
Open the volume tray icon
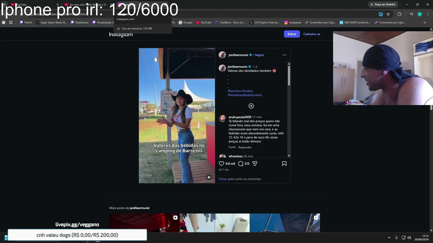[409, 238]
